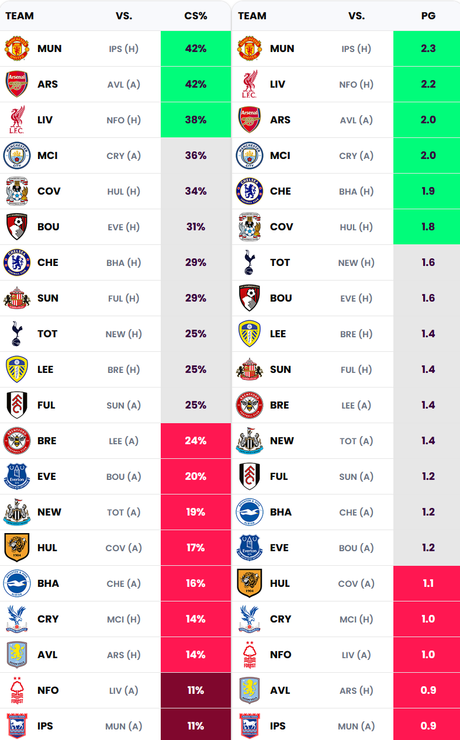Select the Hull City crest in PG table
The width and height of the screenshot is (460, 740).
tap(250, 583)
